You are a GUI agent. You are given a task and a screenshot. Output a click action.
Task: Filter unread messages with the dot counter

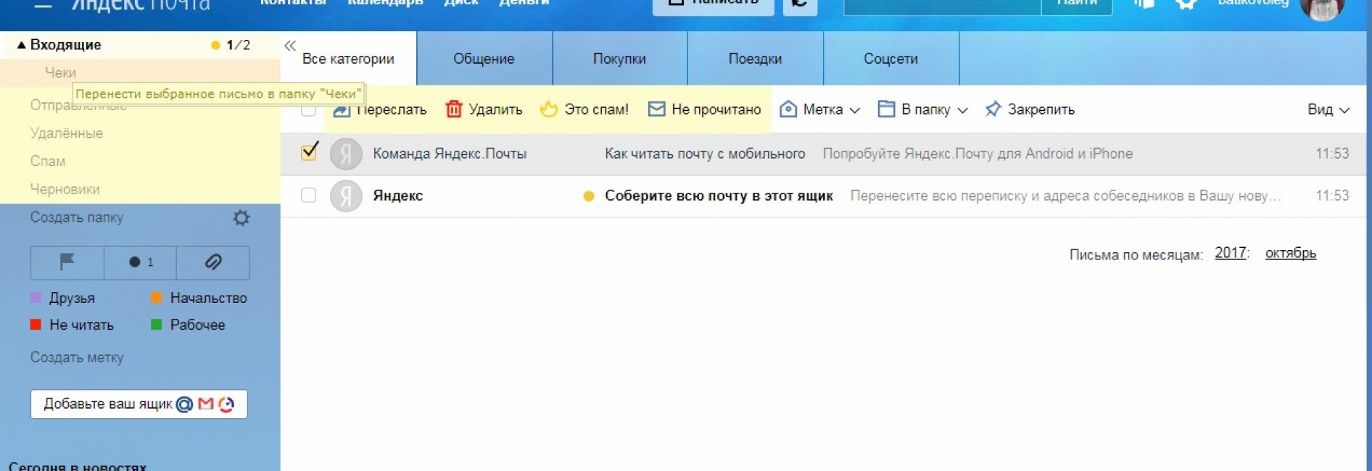(x=141, y=262)
